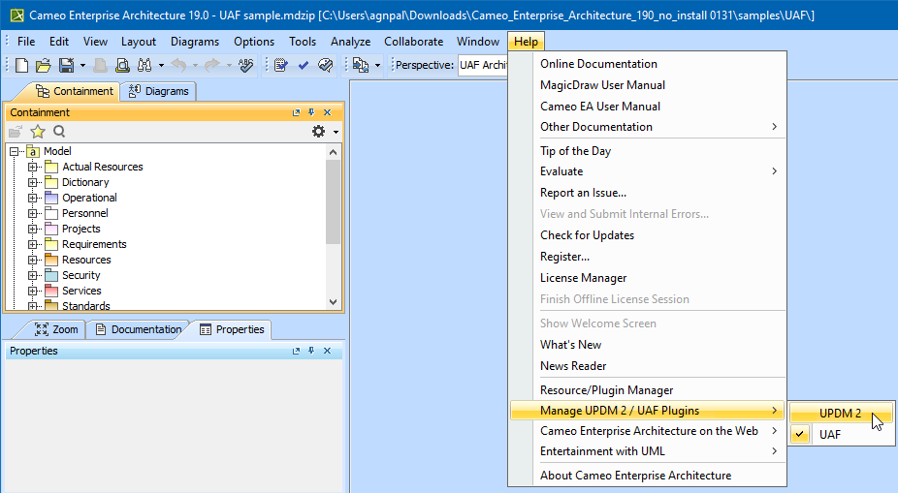Click the Save Project disk icon
This screenshot has width=898, height=493.
(x=65, y=65)
